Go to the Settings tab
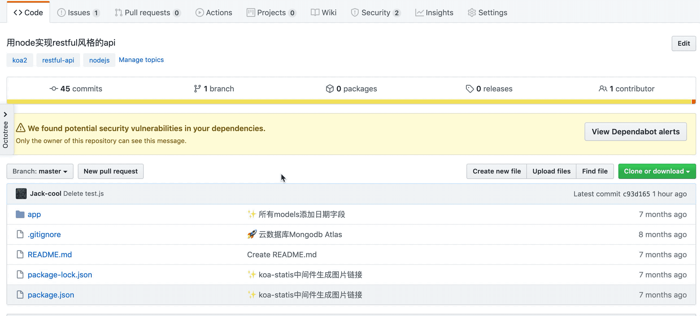The height and width of the screenshot is (316, 700). (x=487, y=13)
